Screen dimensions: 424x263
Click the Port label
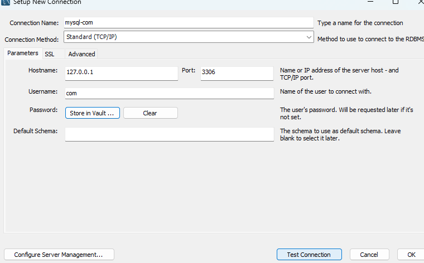pos(189,70)
